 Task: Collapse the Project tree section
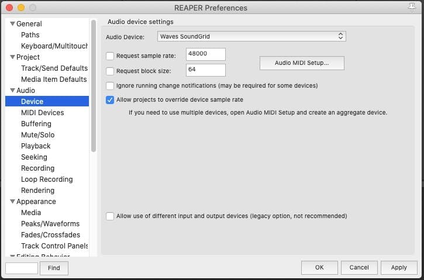[12, 57]
